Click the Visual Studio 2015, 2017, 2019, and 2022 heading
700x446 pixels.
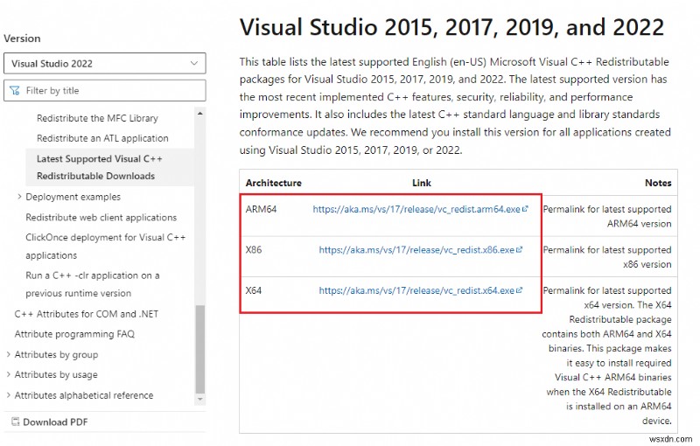pyautogui.click(x=451, y=27)
